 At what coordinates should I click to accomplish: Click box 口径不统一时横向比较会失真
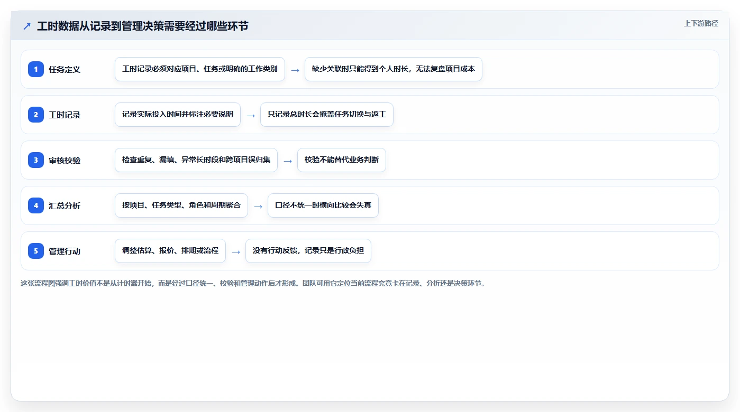tap(323, 205)
